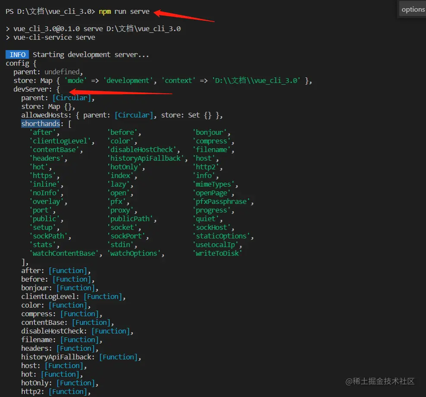Click the 'devServer: {' line
Screen dimensions: 426x397
pos(37,89)
